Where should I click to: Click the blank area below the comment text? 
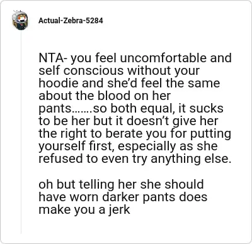point(134,226)
